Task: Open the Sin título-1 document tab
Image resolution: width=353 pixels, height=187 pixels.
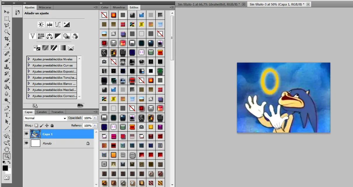Action: pos(209,4)
